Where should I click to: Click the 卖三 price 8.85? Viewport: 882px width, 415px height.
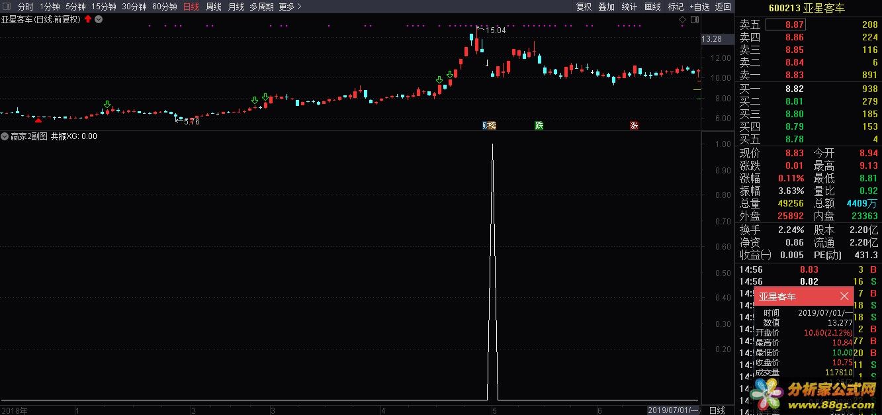795,50
